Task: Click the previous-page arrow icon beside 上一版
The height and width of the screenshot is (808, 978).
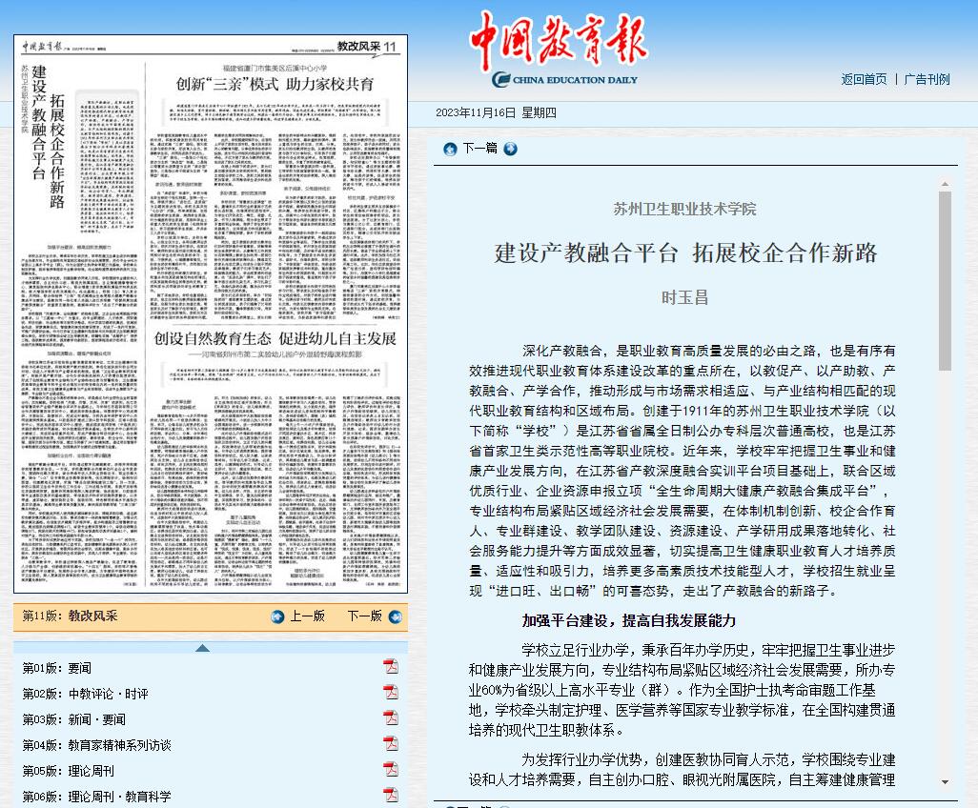Action: click(x=277, y=616)
